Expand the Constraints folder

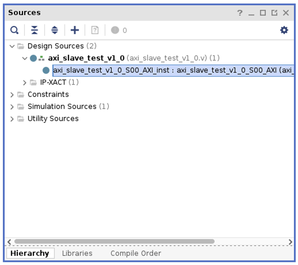12,94
